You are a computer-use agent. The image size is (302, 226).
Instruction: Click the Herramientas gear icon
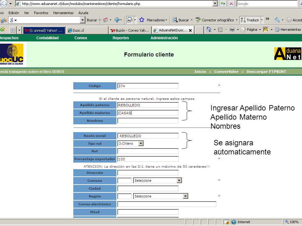point(277,30)
